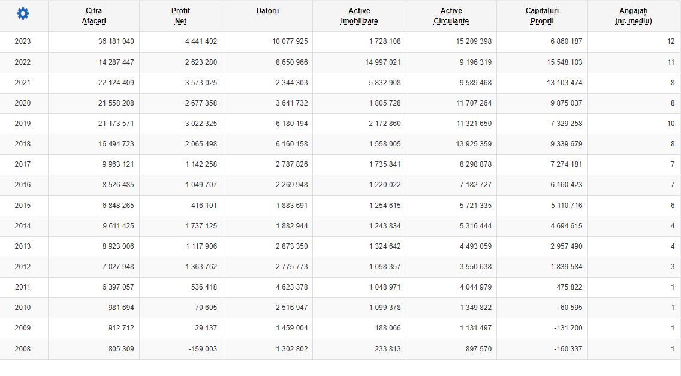
Task: Select the Capitaluri Proprii column header
Action: (542, 16)
